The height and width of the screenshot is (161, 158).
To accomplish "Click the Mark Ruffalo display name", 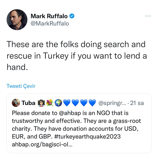I will 49,16.
